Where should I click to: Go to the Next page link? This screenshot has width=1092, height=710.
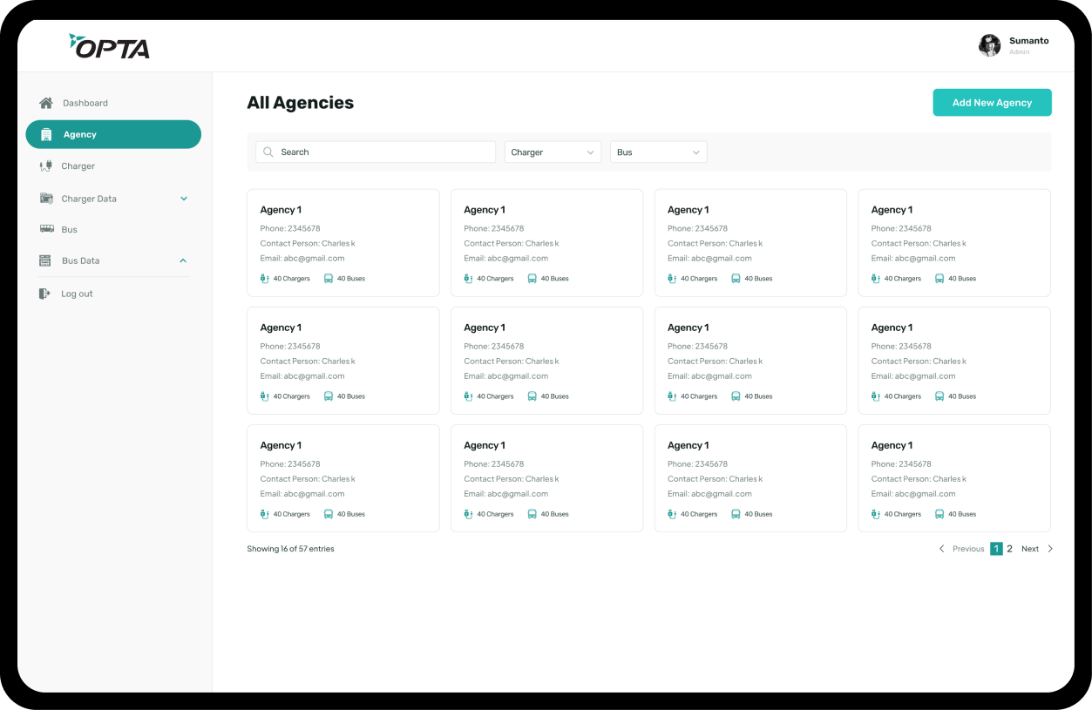tap(1030, 549)
